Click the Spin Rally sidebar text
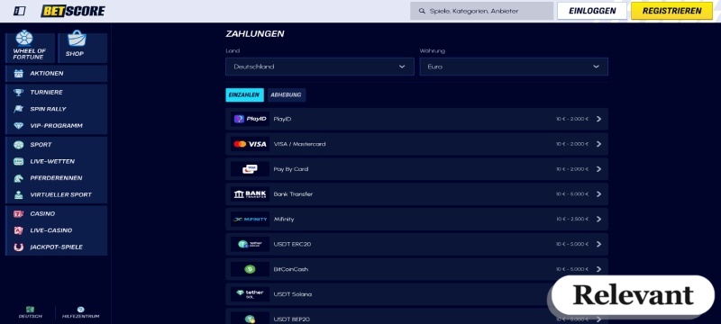 click(49, 109)
